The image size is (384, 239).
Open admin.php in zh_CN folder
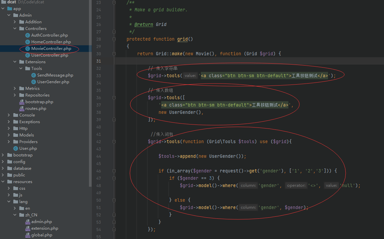click(x=42, y=222)
